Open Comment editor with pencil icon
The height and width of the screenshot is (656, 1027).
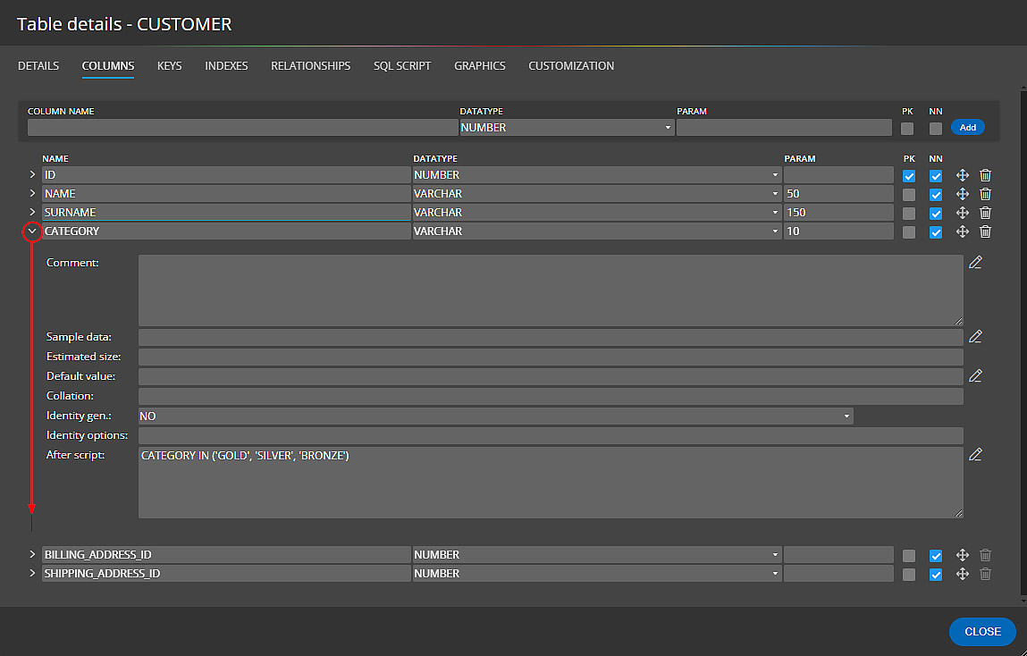pyautogui.click(x=975, y=263)
